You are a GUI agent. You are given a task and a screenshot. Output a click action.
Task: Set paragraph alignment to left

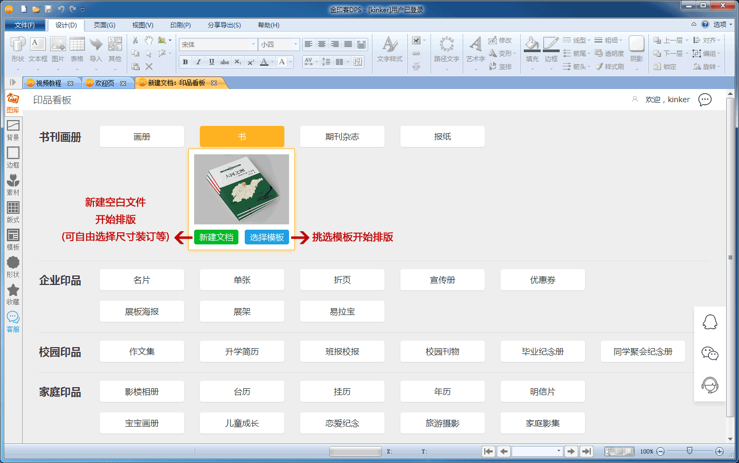coord(309,44)
